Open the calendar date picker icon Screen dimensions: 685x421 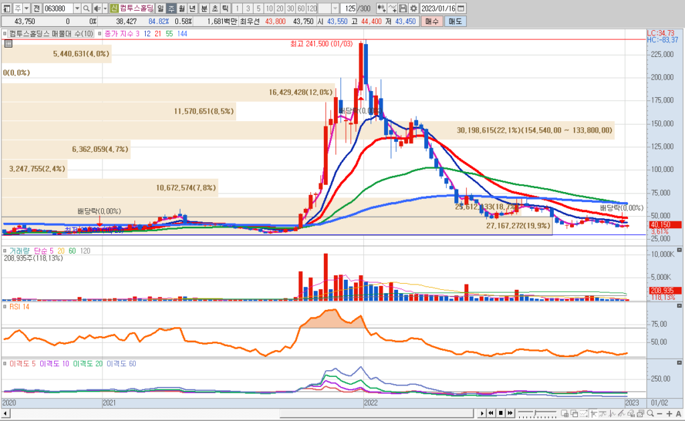pos(461,8)
